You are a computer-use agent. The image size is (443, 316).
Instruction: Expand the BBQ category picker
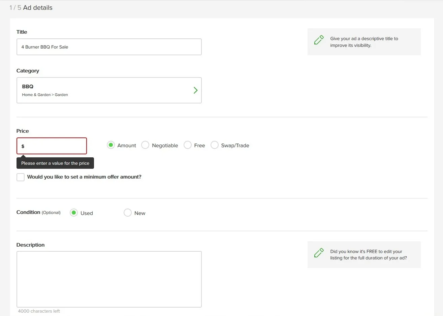point(109,90)
